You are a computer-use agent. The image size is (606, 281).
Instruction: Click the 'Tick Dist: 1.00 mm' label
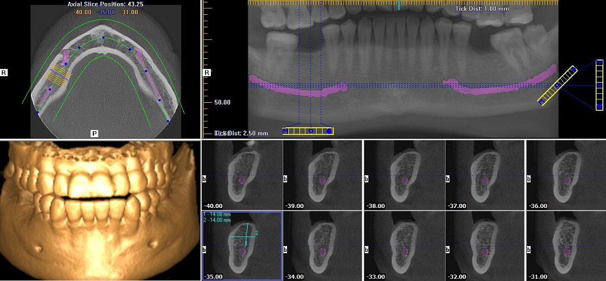click(482, 9)
